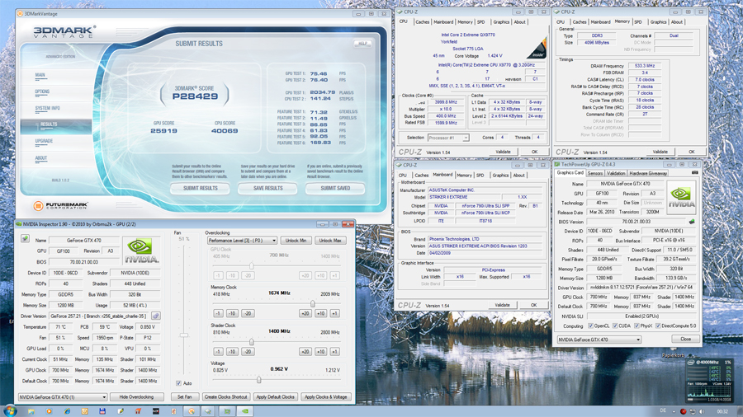Select OPTIONS in 3DMark Vantage menu

42,91
